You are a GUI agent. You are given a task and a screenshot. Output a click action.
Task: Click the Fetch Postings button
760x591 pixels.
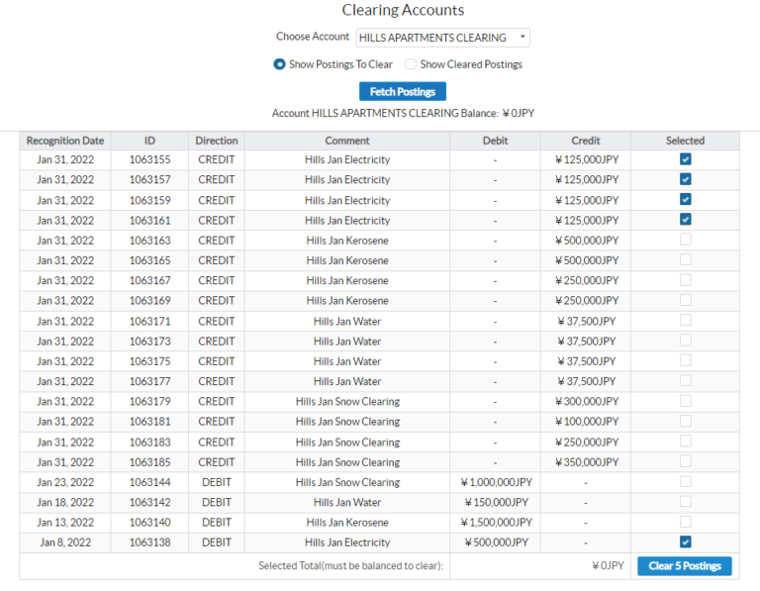[403, 91]
